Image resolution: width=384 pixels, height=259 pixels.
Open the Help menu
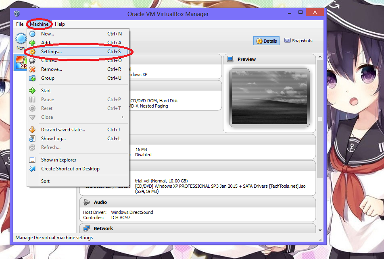60,24
